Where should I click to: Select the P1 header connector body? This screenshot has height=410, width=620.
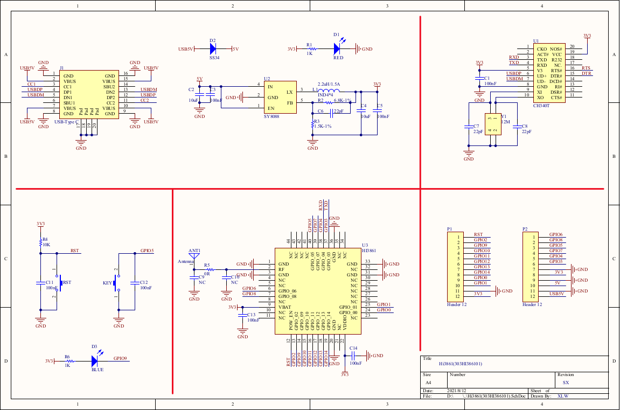(x=455, y=267)
